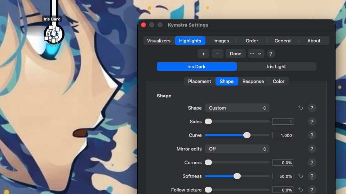Select the Shape sub-tab
This screenshot has height=194, width=346.
tap(227, 82)
